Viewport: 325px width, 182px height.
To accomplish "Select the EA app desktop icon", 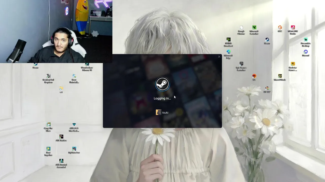I will point(254,77).
